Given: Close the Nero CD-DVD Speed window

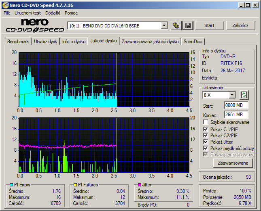Looking at the screenshot, I should click(x=255, y=5).
